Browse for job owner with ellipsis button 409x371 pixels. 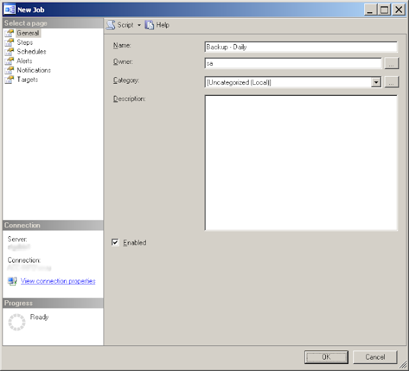click(392, 63)
